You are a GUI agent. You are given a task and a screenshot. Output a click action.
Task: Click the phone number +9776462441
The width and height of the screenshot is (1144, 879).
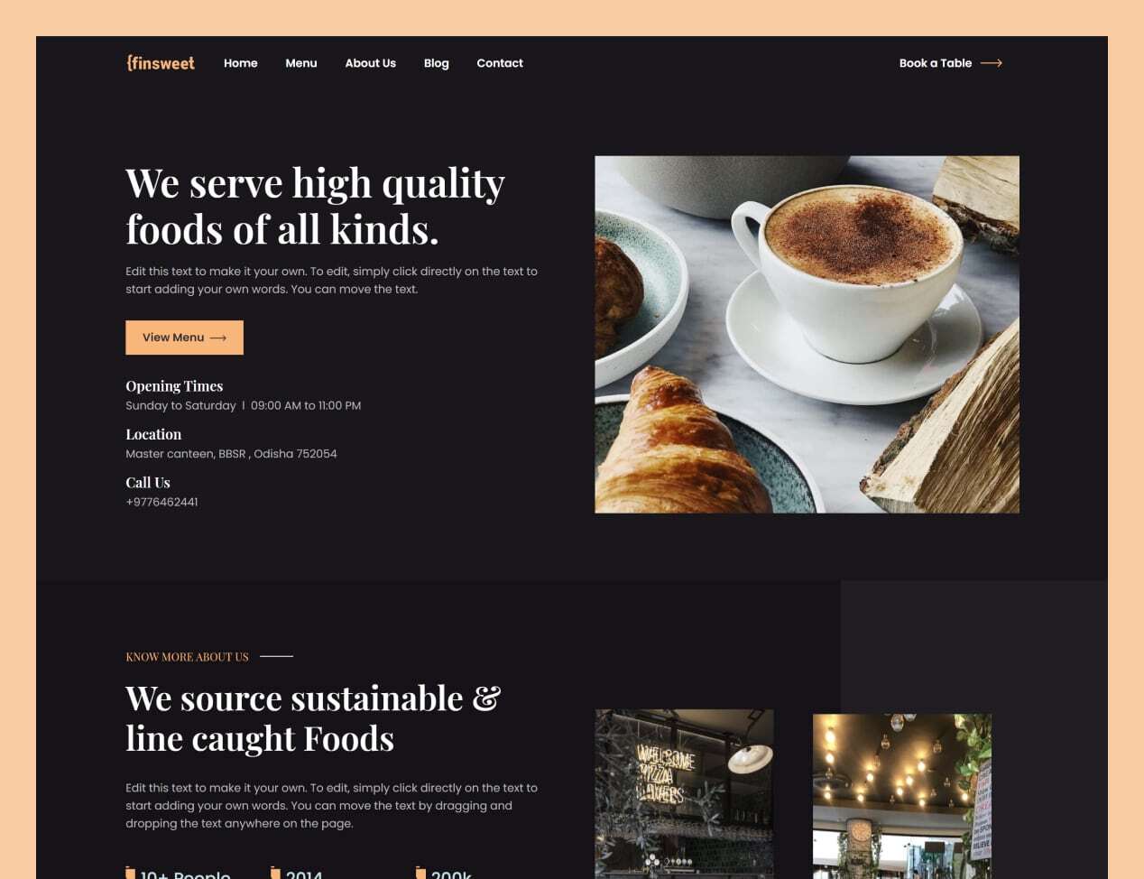pos(161,502)
